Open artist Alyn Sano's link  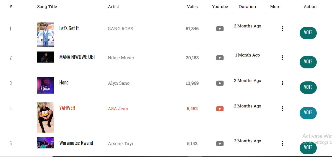point(119,83)
